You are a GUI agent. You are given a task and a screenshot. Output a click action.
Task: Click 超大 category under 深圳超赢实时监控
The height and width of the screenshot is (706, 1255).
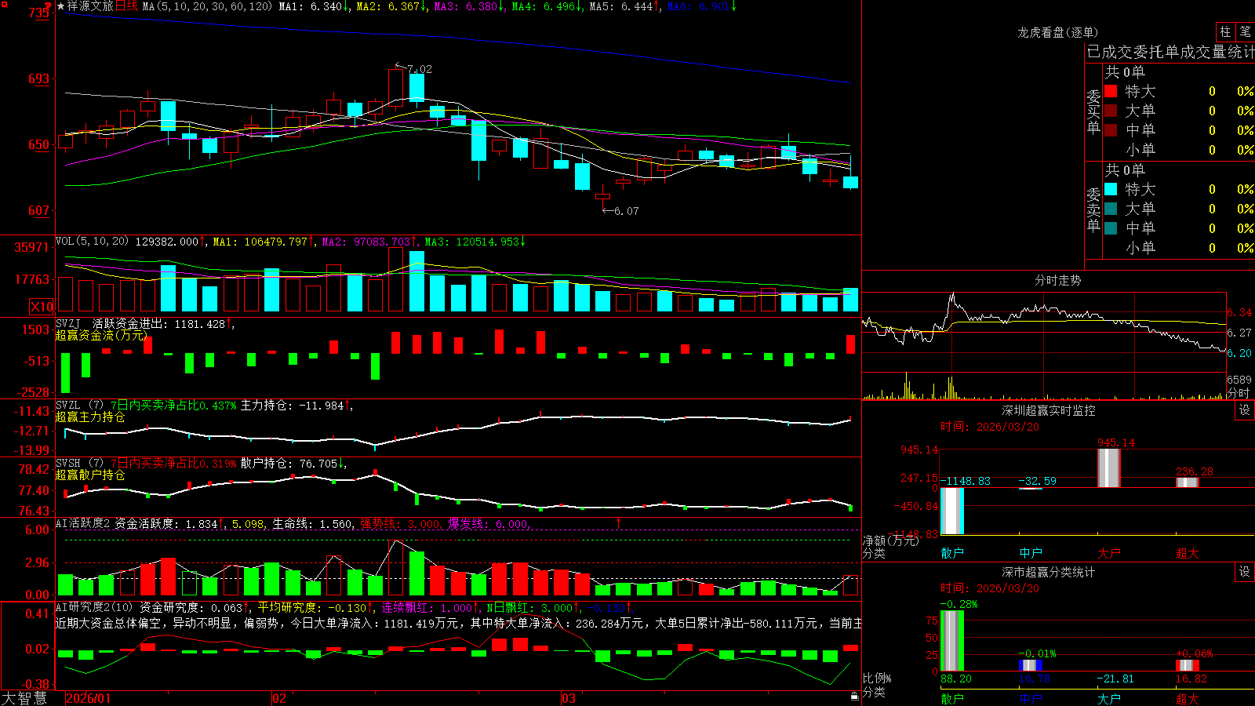pyautogui.click(x=1188, y=553)
